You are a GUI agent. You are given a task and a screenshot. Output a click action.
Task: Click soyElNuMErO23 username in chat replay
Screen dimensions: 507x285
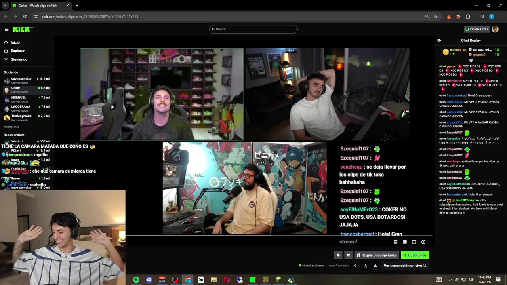pyautogui.click(x=457, y=184)
